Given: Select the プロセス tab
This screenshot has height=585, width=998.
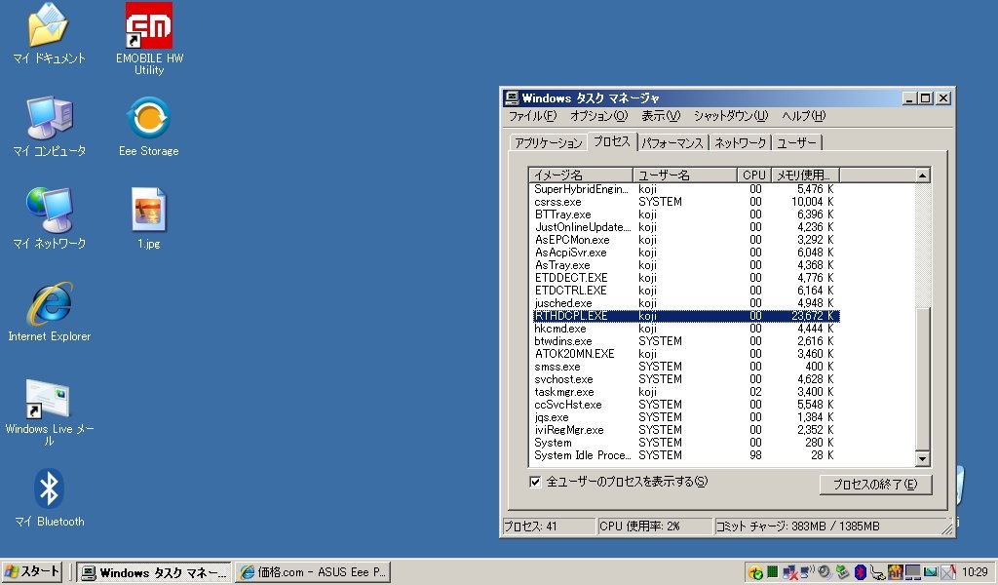Looking at the screenshot, I should (612, 141).
